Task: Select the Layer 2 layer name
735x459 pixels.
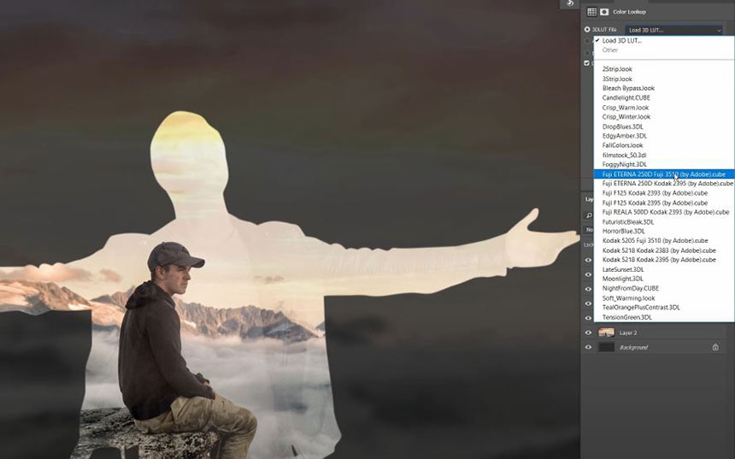Action: (x=628, y=332)
